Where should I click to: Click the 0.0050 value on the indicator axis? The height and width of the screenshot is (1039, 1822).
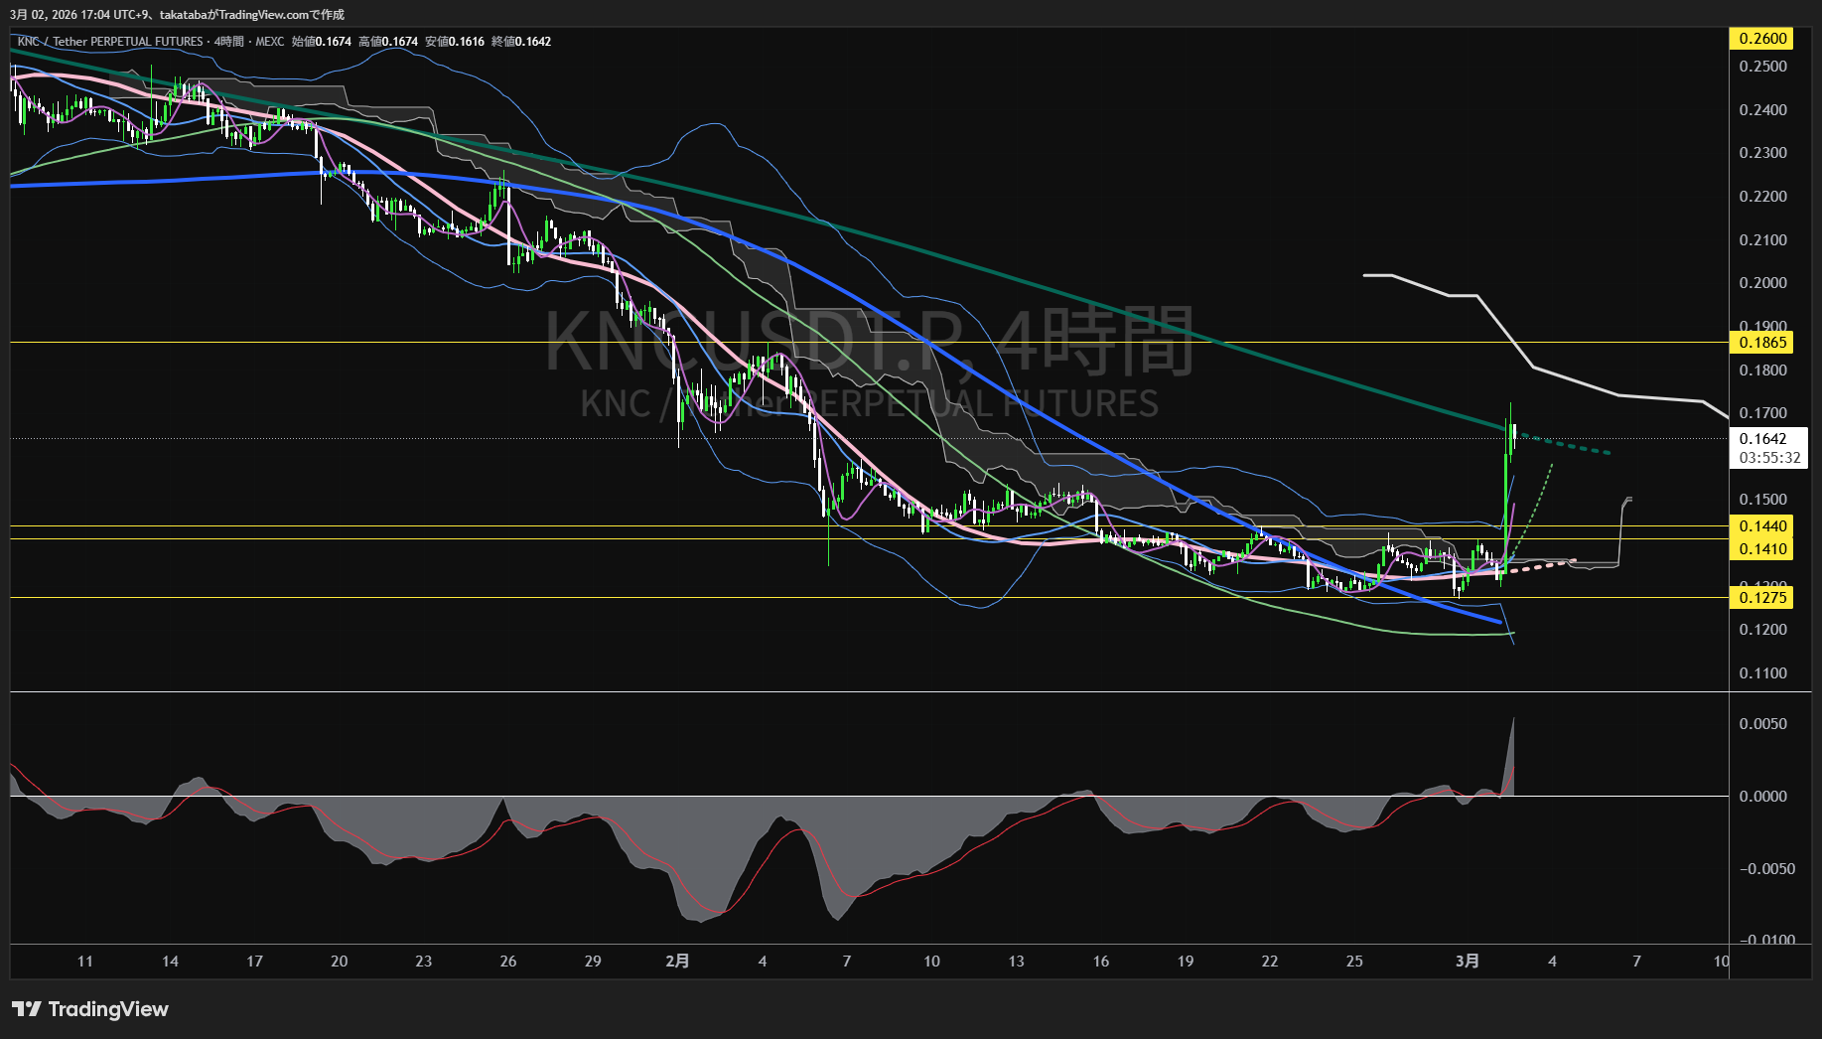point(1762,724)
